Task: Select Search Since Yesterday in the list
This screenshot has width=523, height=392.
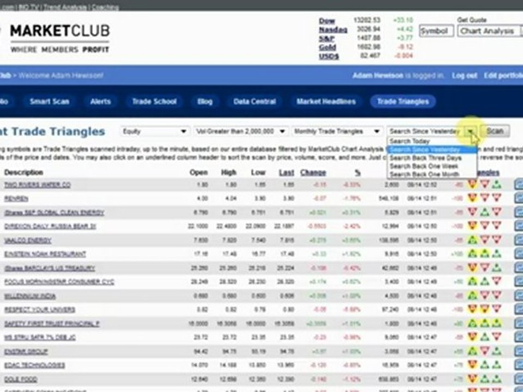Action: (432, 149)
